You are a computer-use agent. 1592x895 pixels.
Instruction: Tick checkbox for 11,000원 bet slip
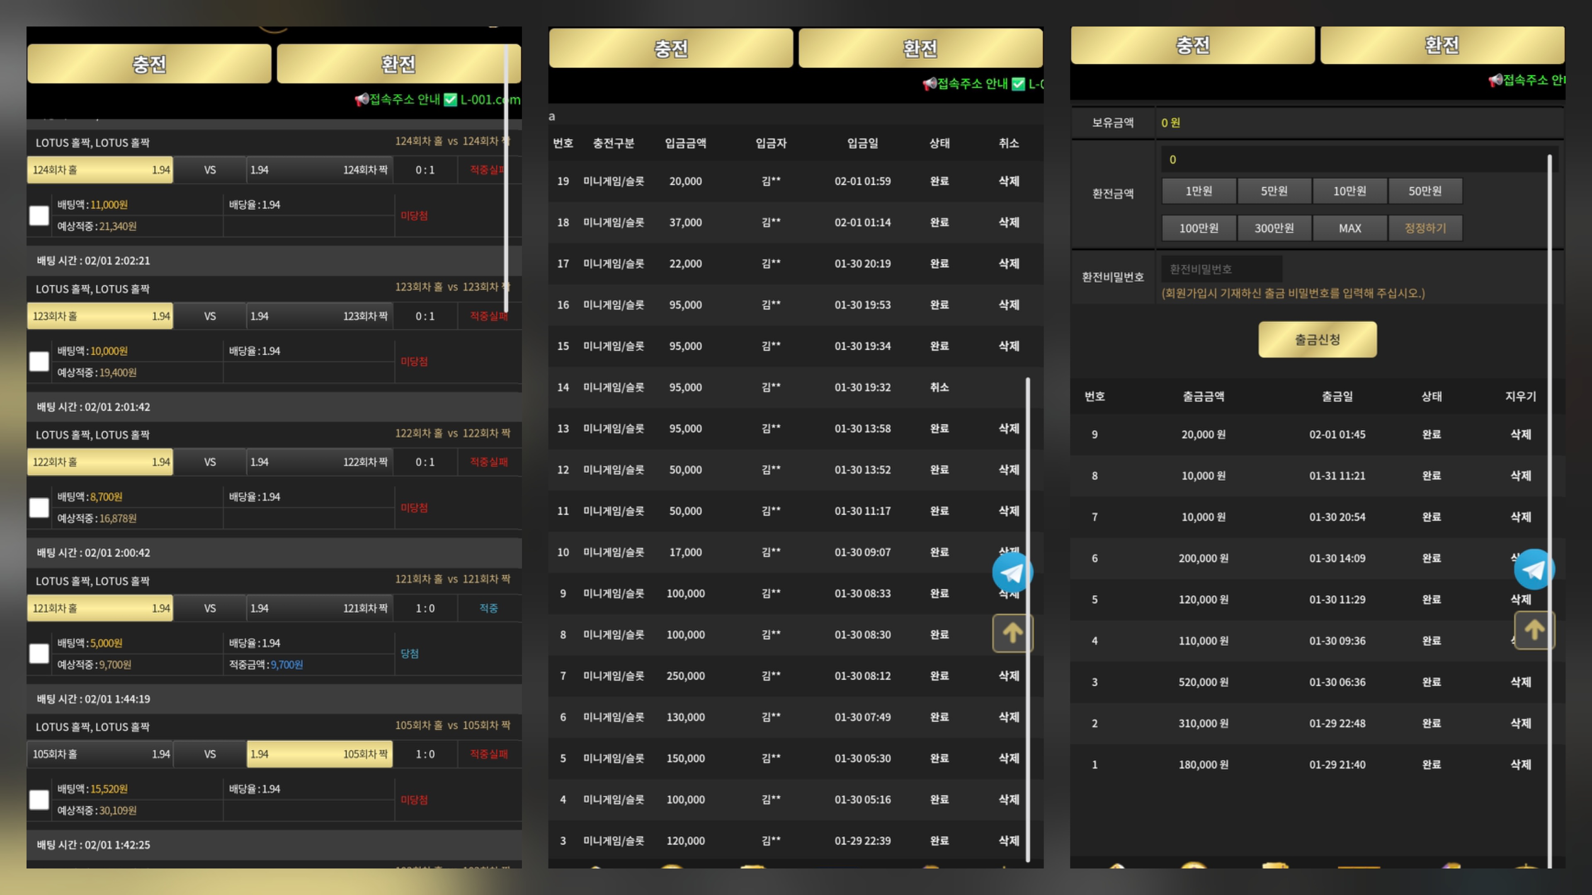(x=39, y=215)
